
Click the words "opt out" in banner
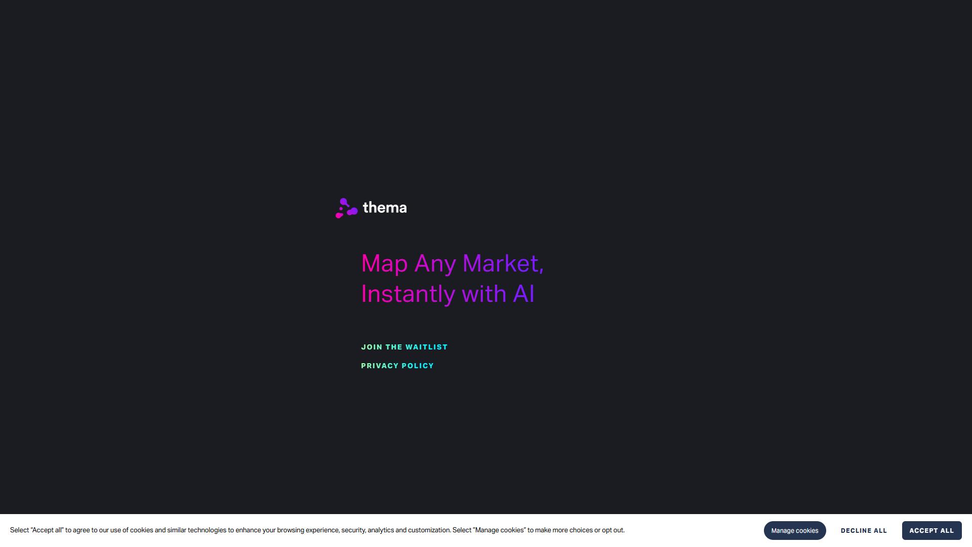[x=613, y=530]
